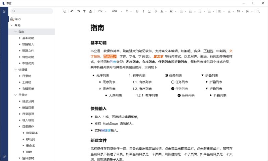Click the letter spacing icon
268x161 pixels.
click(248, 11)
